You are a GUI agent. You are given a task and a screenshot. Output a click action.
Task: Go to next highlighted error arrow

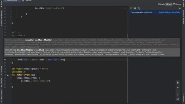point(127,8)
